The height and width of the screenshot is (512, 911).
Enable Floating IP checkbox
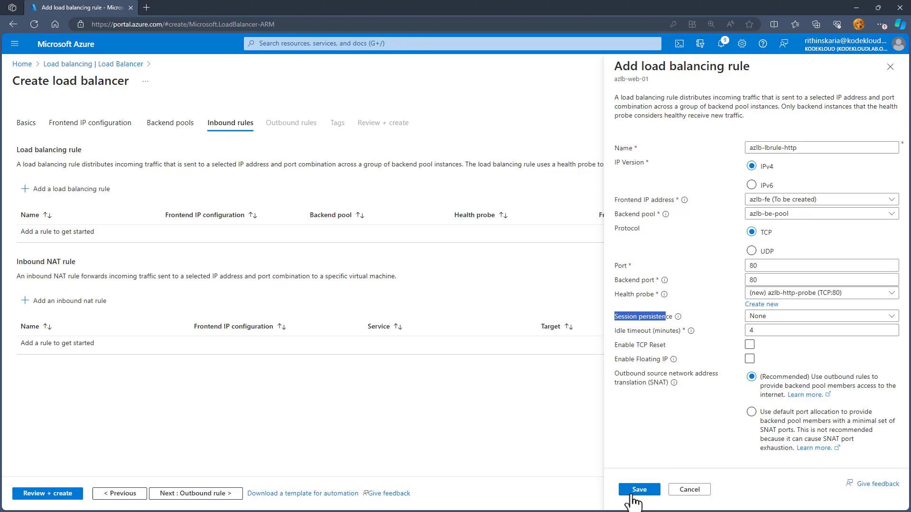pos(750,359)
